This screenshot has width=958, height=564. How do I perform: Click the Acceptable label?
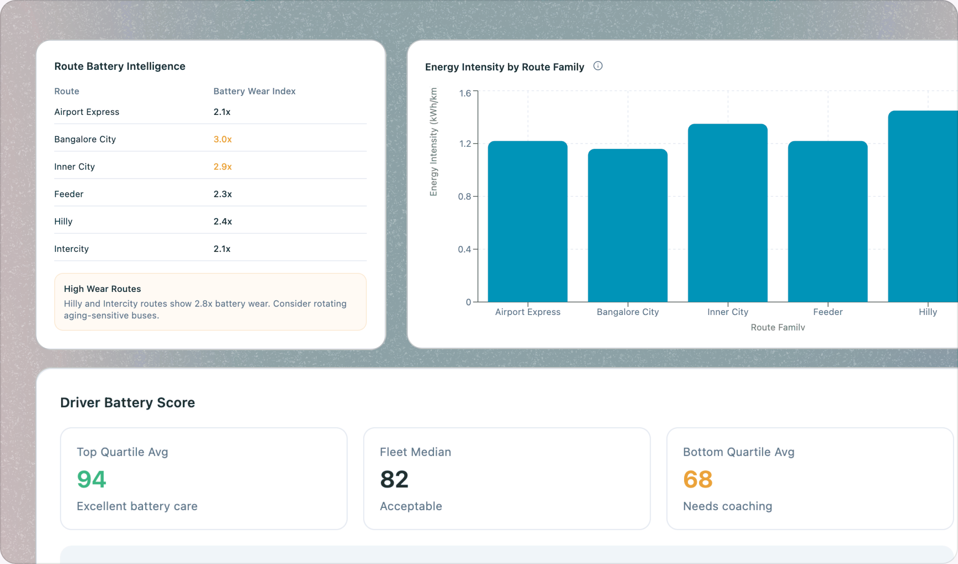coord(411,506)
